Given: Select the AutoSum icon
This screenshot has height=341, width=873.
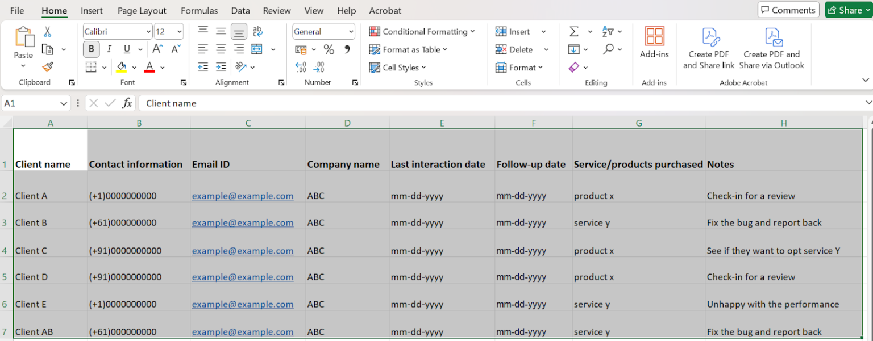Looking at the screenshot, I should (573, 31).
